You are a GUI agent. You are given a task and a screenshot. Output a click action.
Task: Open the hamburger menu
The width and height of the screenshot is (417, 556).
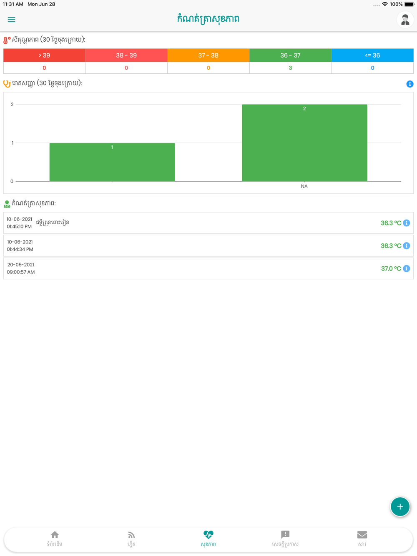point(11,20)
